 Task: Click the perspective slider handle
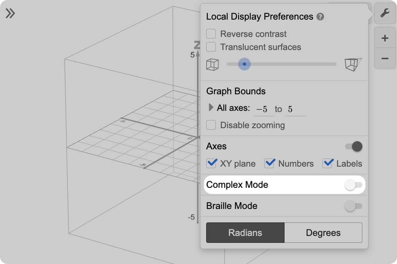[x=244, y=64]
